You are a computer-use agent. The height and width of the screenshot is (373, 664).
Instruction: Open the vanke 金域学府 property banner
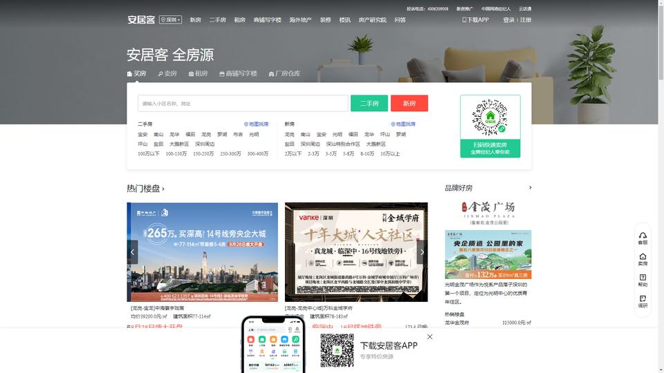click(356, 252)
